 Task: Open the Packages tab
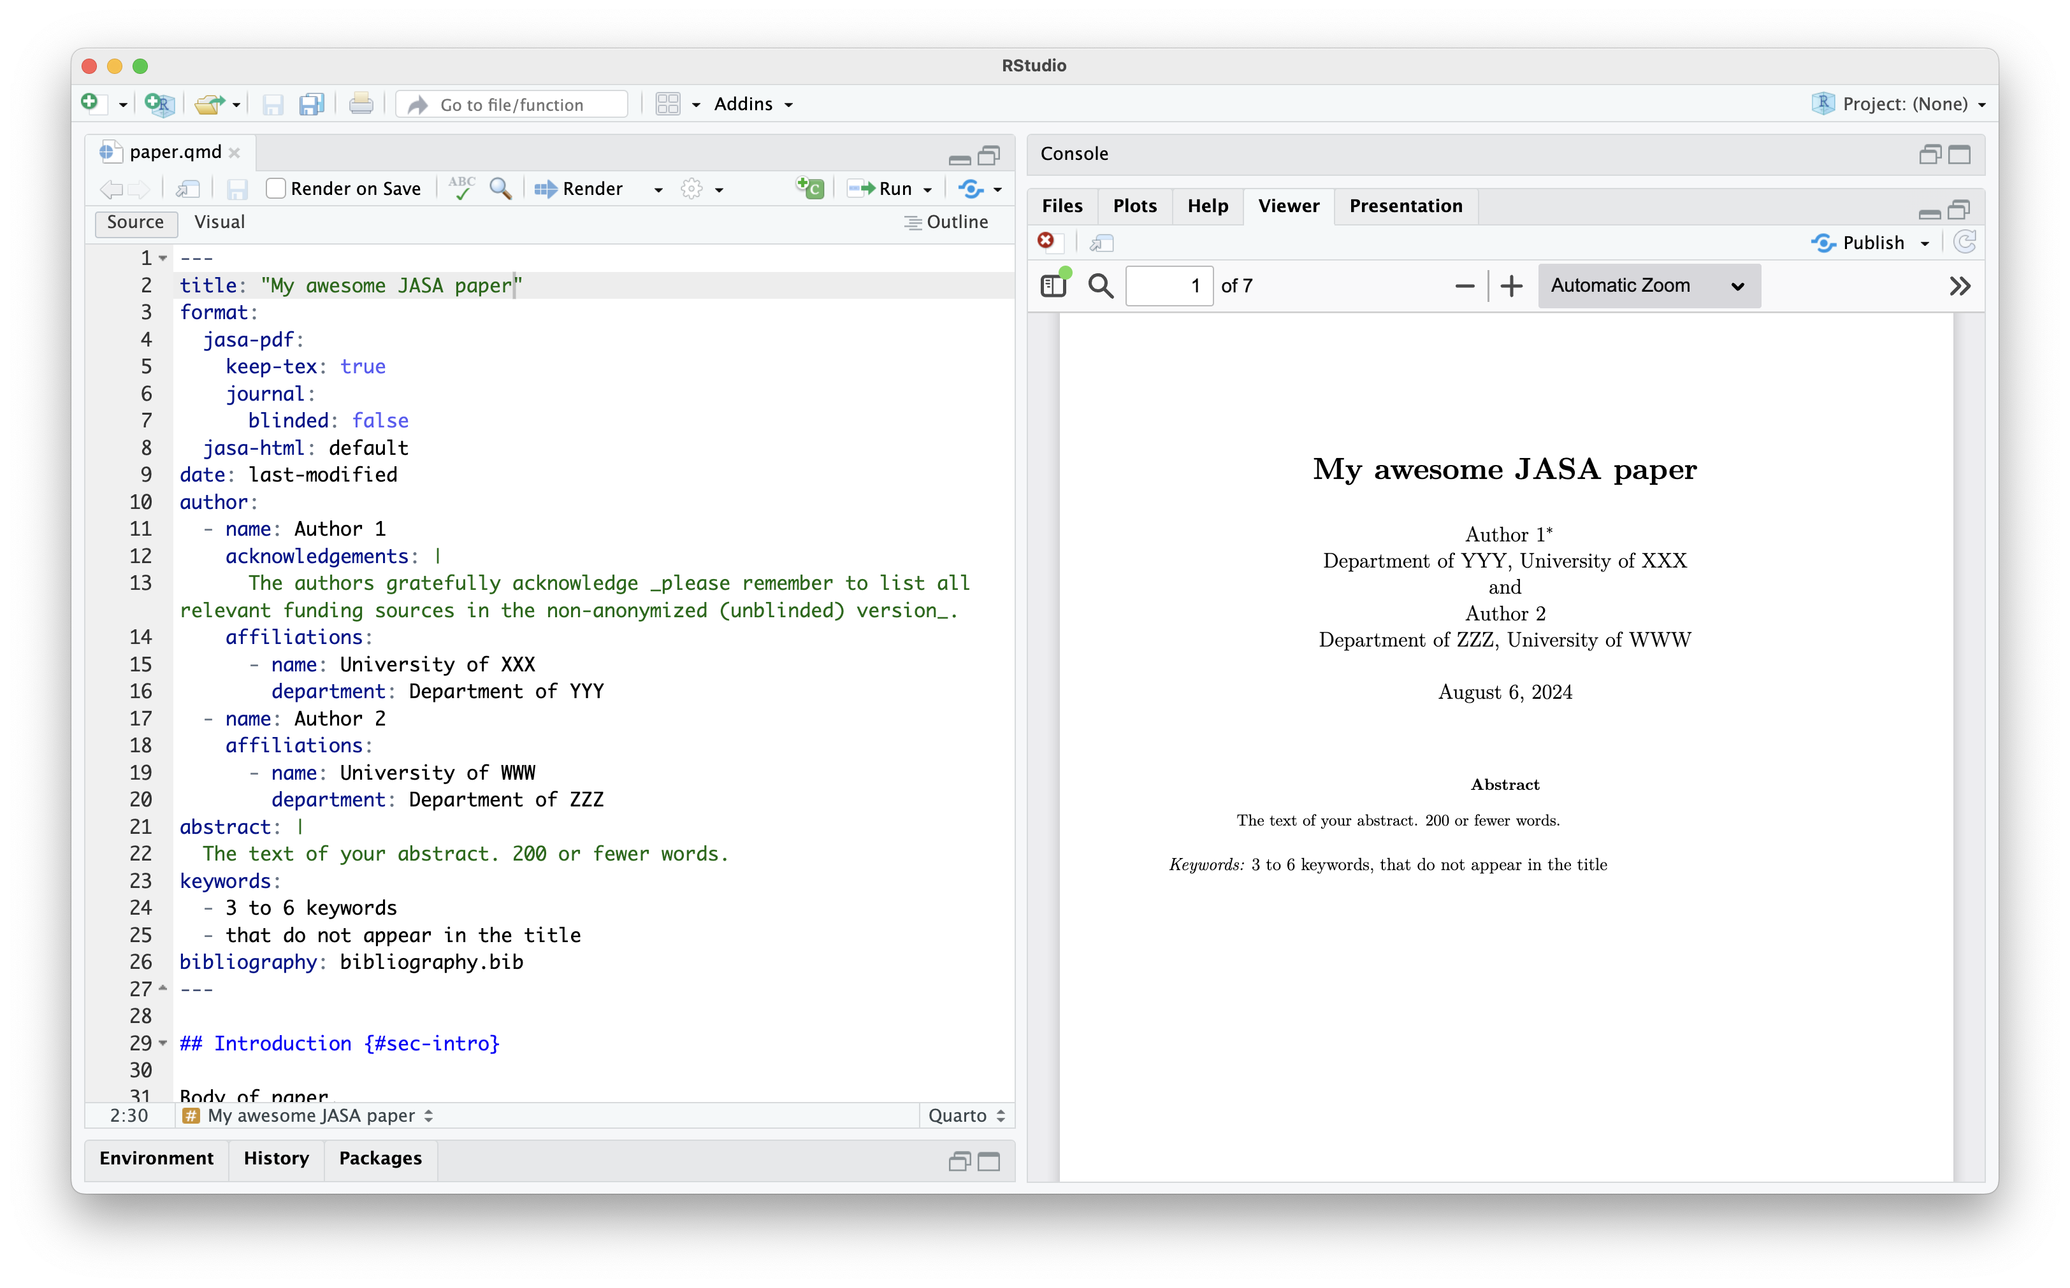380,1159
